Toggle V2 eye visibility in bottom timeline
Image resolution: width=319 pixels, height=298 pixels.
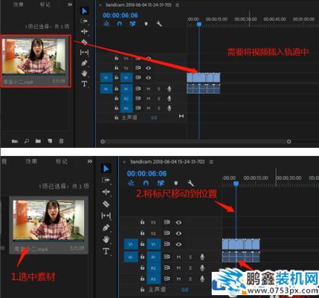178,233
